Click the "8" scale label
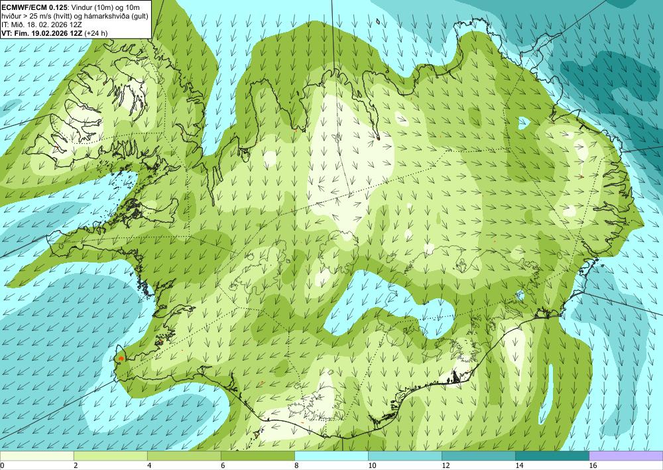663x470 pixels. tap(296, 465)
